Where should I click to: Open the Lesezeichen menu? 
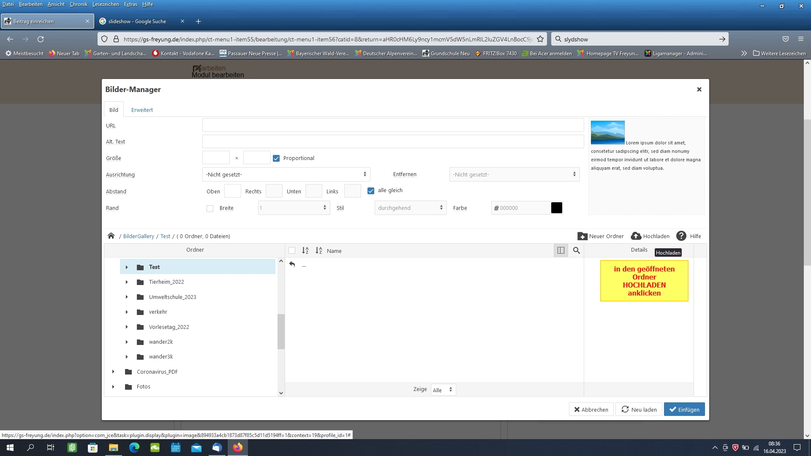pyautogui.click(x=106, y=4)
